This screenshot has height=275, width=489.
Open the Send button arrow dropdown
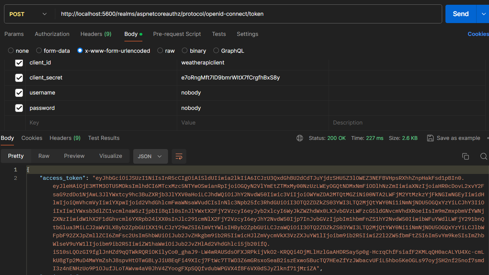tap(482, 14)
